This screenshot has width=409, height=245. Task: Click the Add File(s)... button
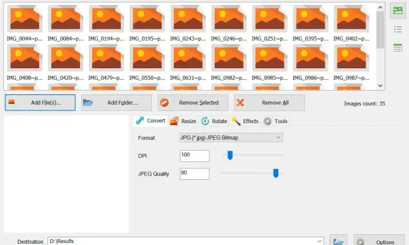click(x=40, y=103)
